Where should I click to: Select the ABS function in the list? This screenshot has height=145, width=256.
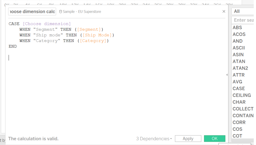tap(237, 27)
